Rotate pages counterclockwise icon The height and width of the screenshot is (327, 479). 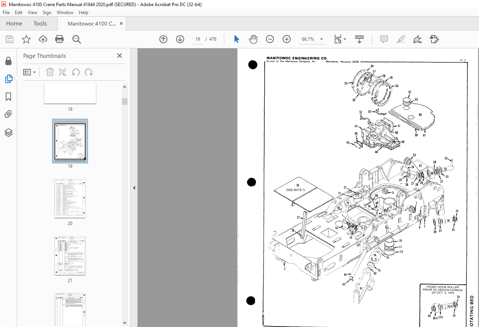click(76, 72)
